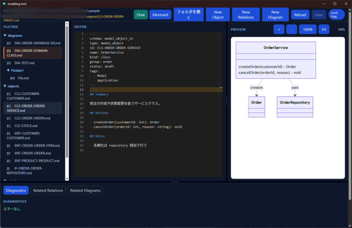The image size is (352, 228).
Task: Click the zoom in plus button
Action: pyautogui.click(x=279, y=29)
